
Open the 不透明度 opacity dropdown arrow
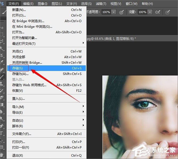point(114,12)
